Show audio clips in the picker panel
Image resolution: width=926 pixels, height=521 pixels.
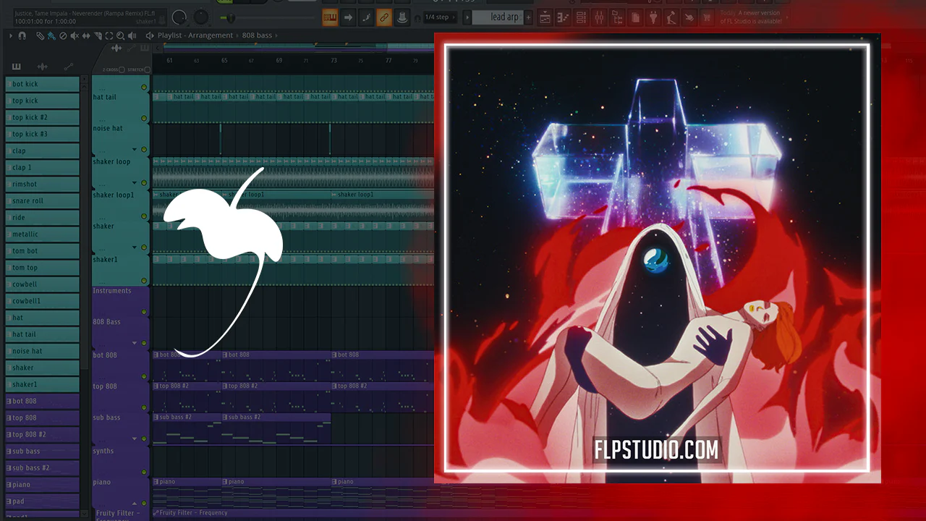pos(42,67)
